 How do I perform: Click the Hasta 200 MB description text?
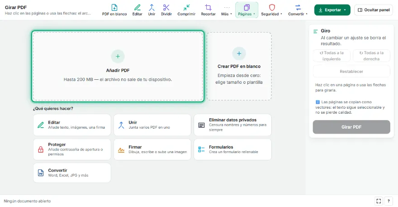click(x=118, y=80)
